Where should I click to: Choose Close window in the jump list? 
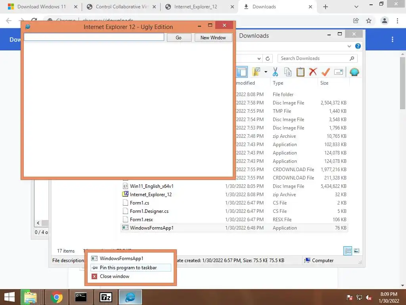[131, 276]
